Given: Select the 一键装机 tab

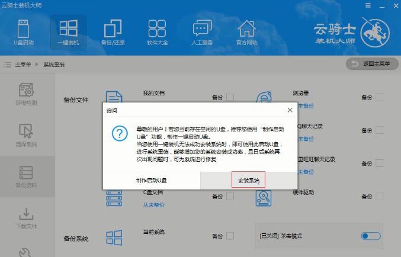Looking at the screenshot, I should 68,33.
